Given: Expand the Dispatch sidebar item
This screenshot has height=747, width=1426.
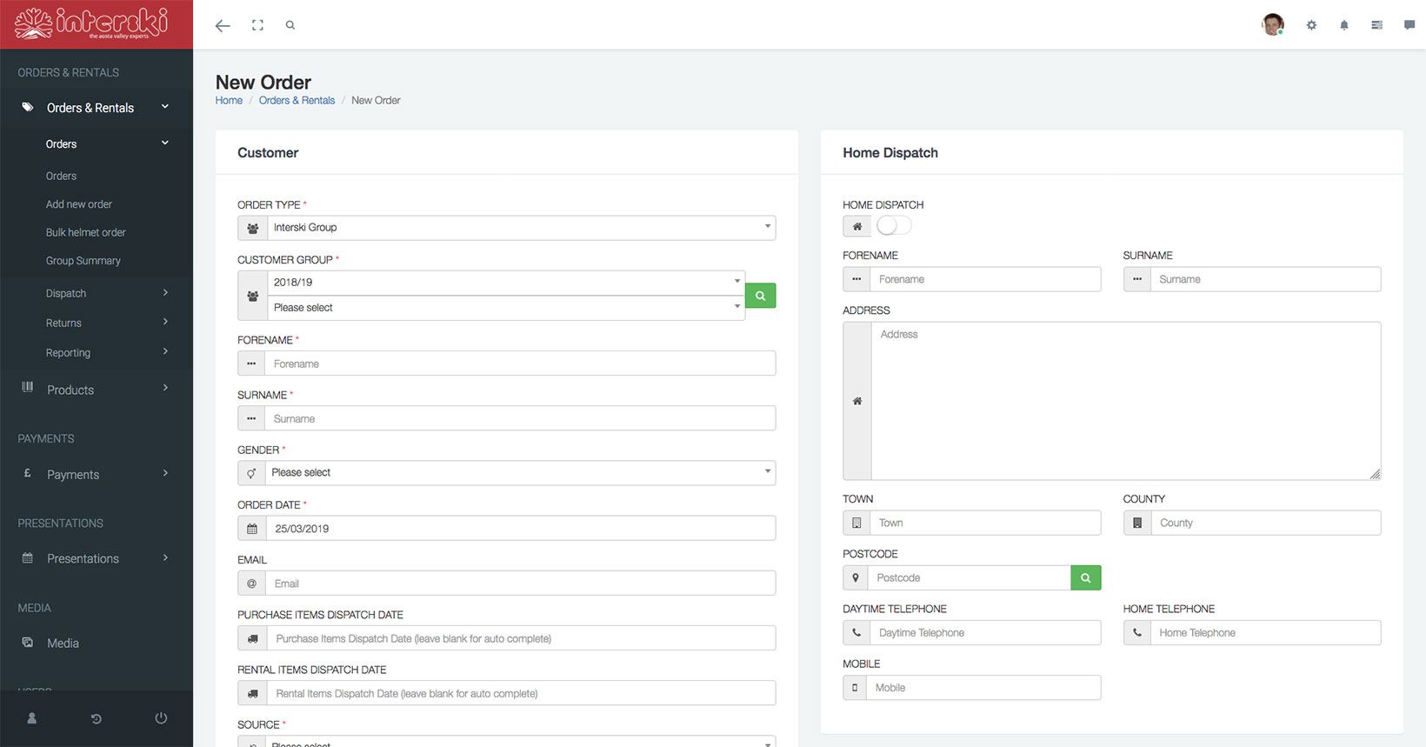Looking at the screenshot, I should pyautogui.click(x=97, y=293).
